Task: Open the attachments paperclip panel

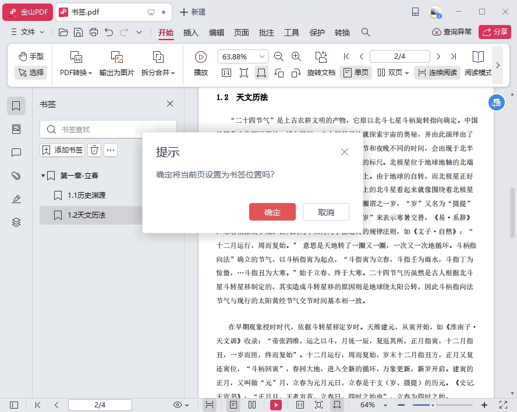Action: click(x=16, y=176)
